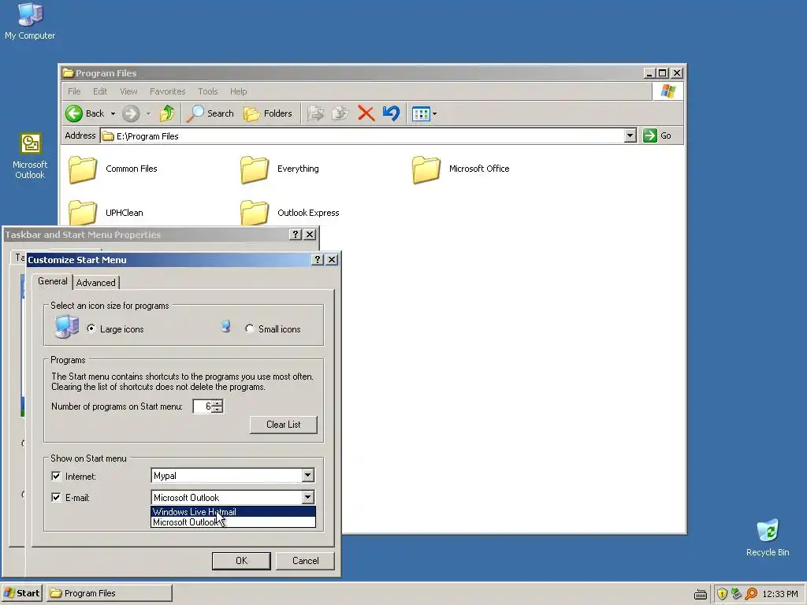
Task: Select the Common Files folder
Action: tap(113, 169)
